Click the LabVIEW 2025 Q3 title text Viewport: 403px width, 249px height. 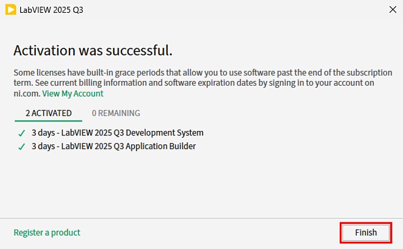pyautogui.click(x=48, y=10)
